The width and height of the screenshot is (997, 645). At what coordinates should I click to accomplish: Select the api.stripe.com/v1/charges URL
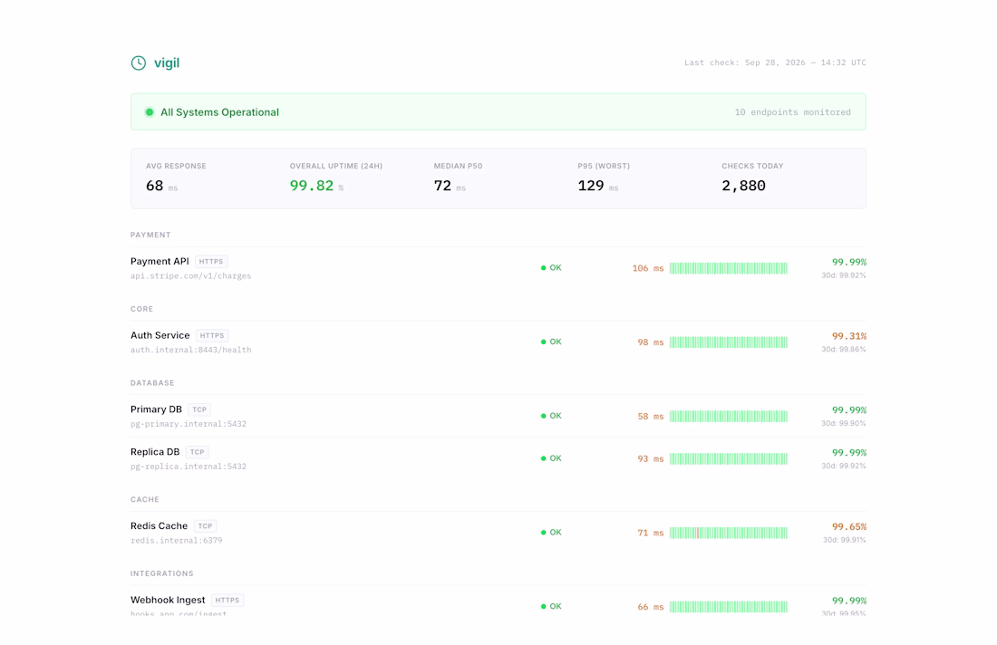point(190,276)
